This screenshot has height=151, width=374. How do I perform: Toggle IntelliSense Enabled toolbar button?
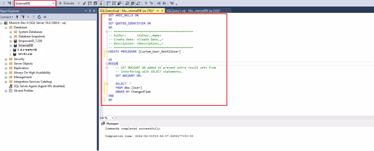(101, 3)
